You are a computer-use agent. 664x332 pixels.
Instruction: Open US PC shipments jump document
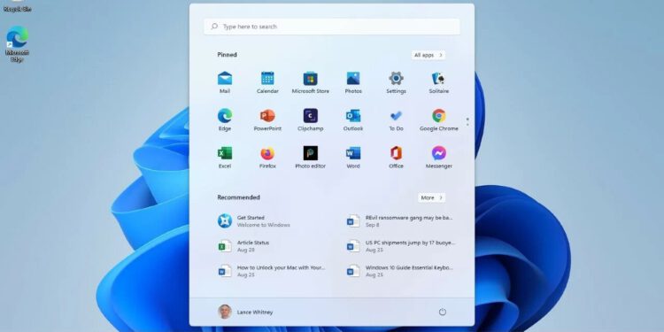tap(400, 246)
